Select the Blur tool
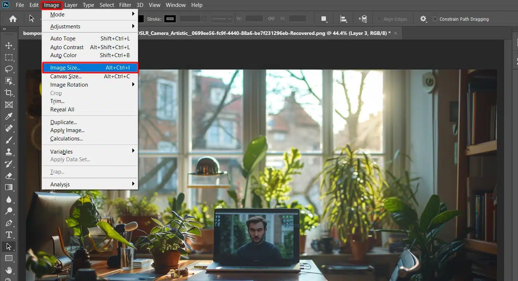This screenshot has height=281, width=518. (9, 199)
